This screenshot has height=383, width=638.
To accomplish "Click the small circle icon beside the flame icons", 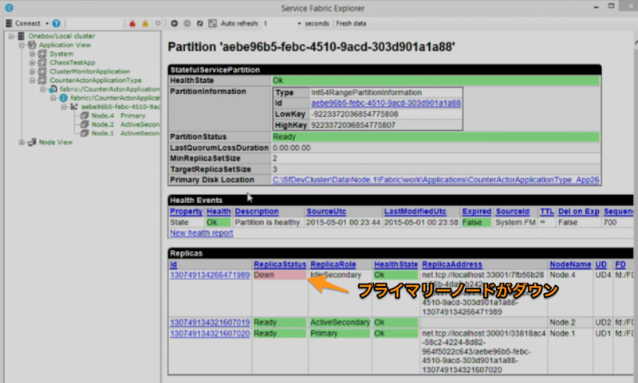I will coord(158,23).
